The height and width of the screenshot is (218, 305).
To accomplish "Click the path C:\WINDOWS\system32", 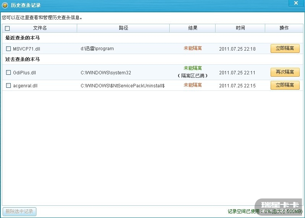I will click(106, 73).
